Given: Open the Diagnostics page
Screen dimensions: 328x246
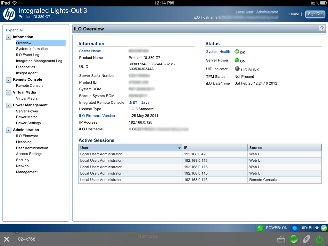Looking at the screenshot, I should [26, 67].
